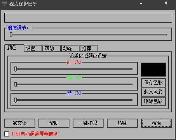Click the app icon in the title bar
The width and height of the screenshot is (176, 140).
pyautogui.click(x=4, y=4)
